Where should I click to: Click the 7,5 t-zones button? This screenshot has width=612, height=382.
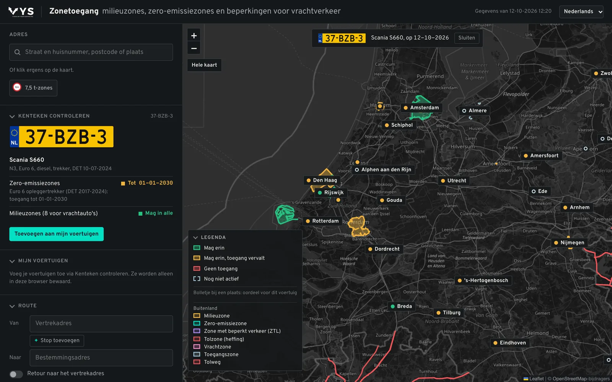tap(33, 88)
